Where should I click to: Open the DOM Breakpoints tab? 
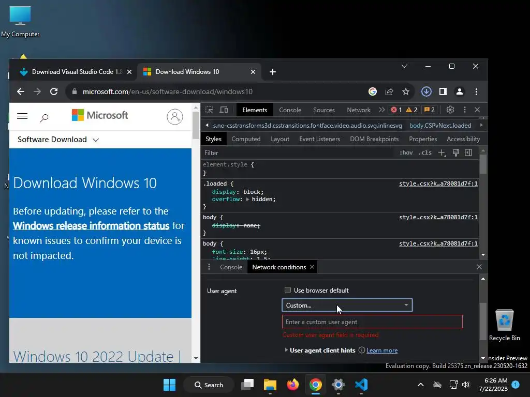click(374, 139)
